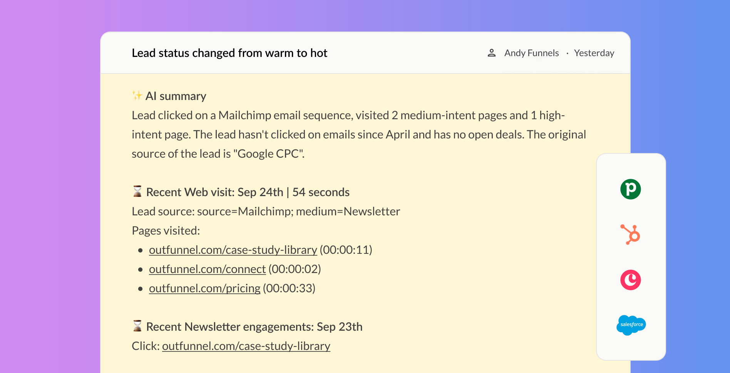Click the Recent Web visit Sep 24th heading
The width and height of the screenshot is (730, 373).
(248, 191)
